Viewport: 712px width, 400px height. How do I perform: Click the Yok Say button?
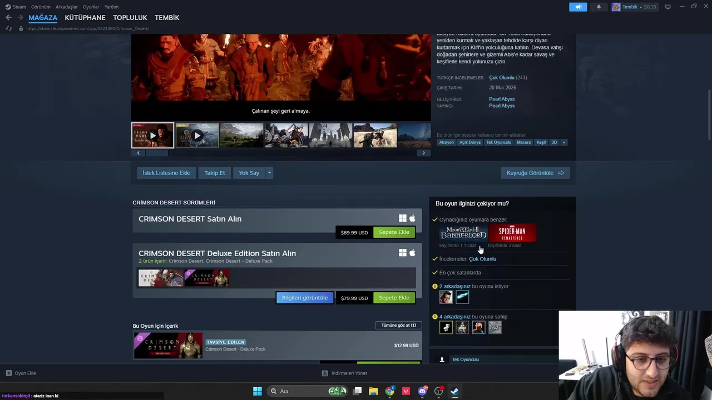[x=249, y=173]
